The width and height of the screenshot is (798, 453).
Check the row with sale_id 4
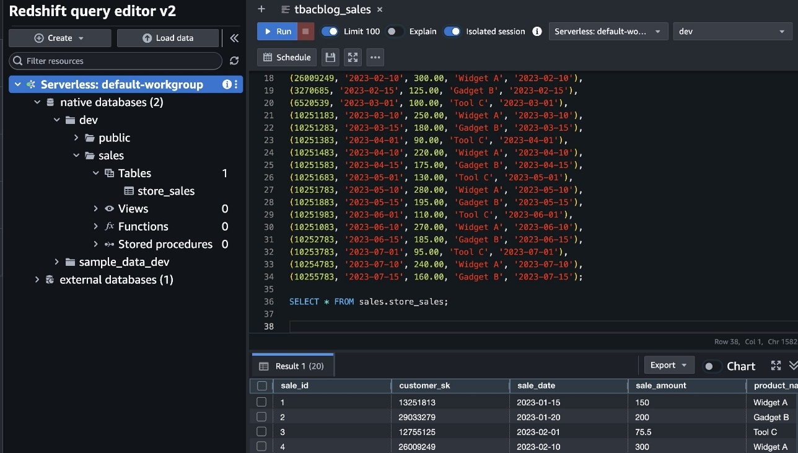point(261,447)
